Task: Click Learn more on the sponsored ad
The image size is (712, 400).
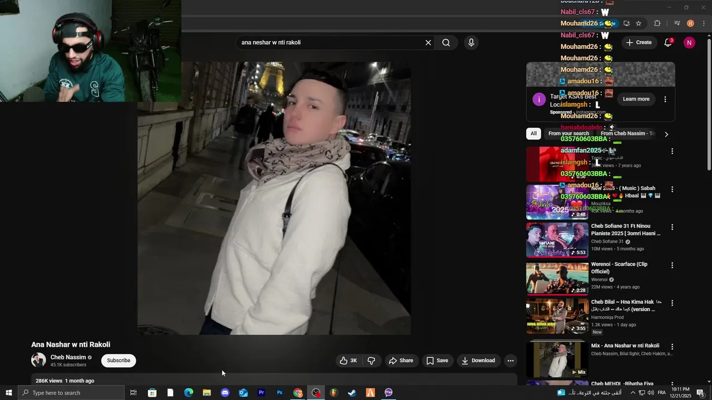Action: click(x=636, y=99)
